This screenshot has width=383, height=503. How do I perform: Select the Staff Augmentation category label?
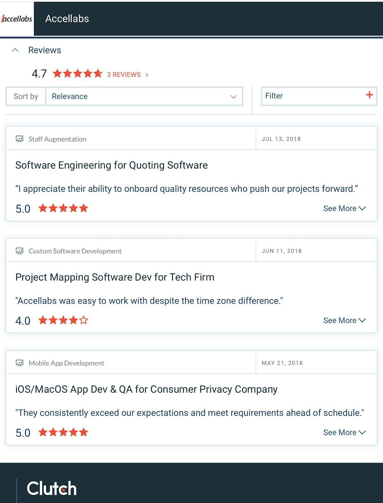[x=57, y=139]
